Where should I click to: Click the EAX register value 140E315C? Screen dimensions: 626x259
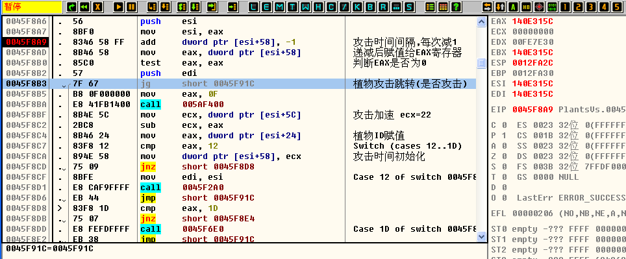tap(533, 21)
